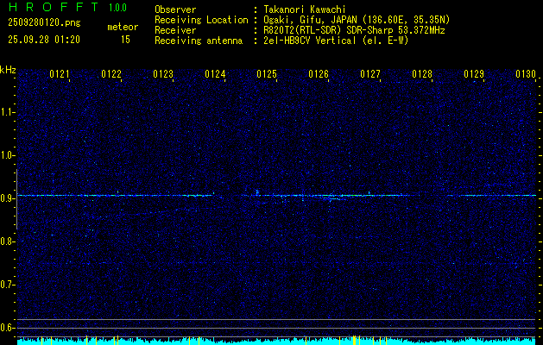
Task: Click the 0.8 kHz axis label
Action: 8,241
